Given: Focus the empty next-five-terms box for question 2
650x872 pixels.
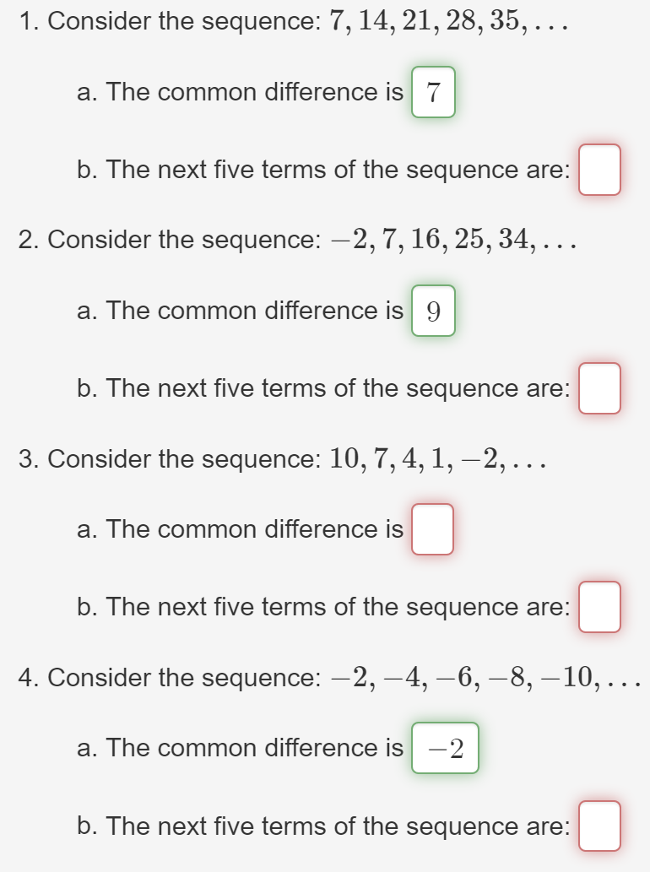Looking at the screenshot, I should point(599,388).
